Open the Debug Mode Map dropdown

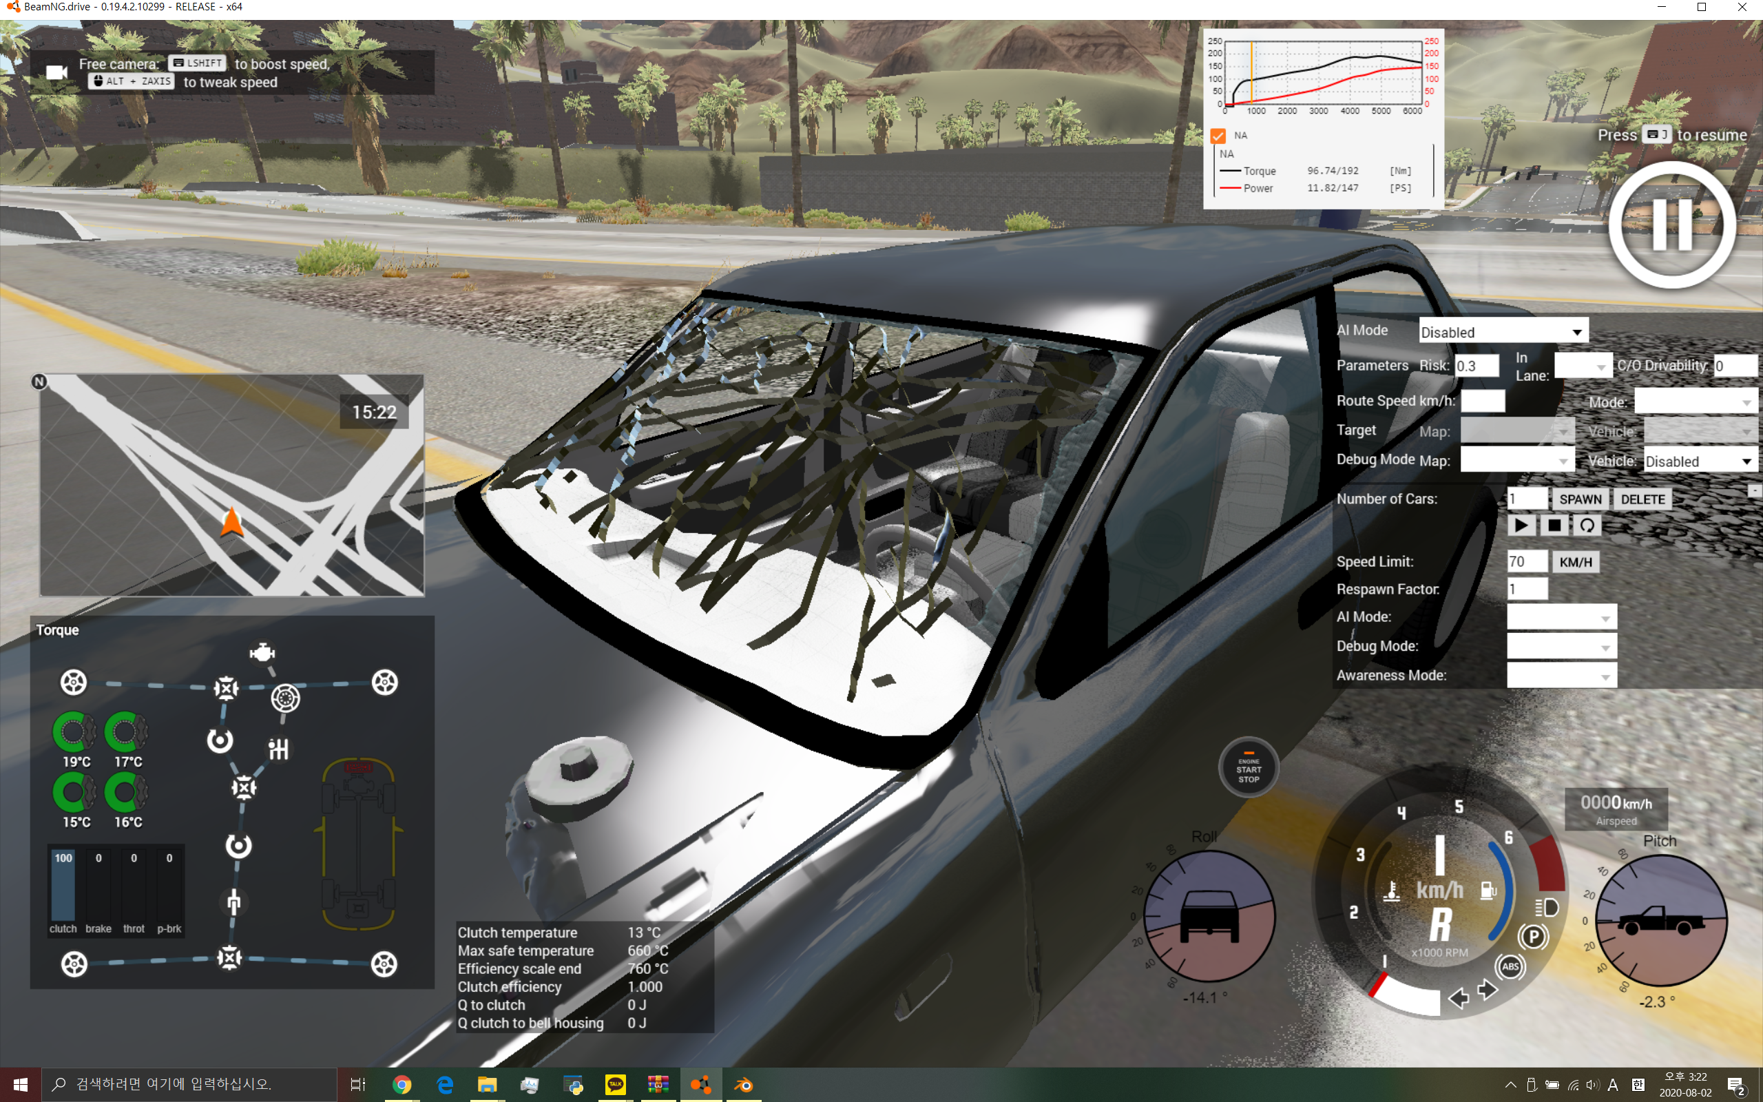(x=1516, y=460)
